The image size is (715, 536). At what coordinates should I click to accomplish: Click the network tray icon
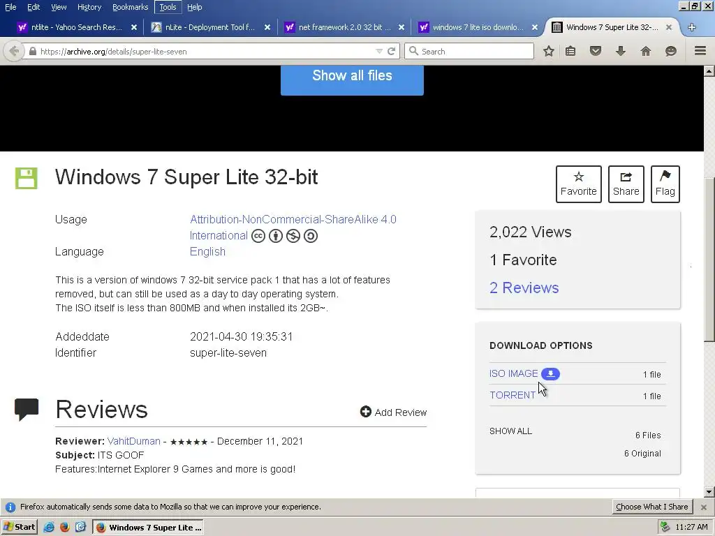tap(665, 528)
